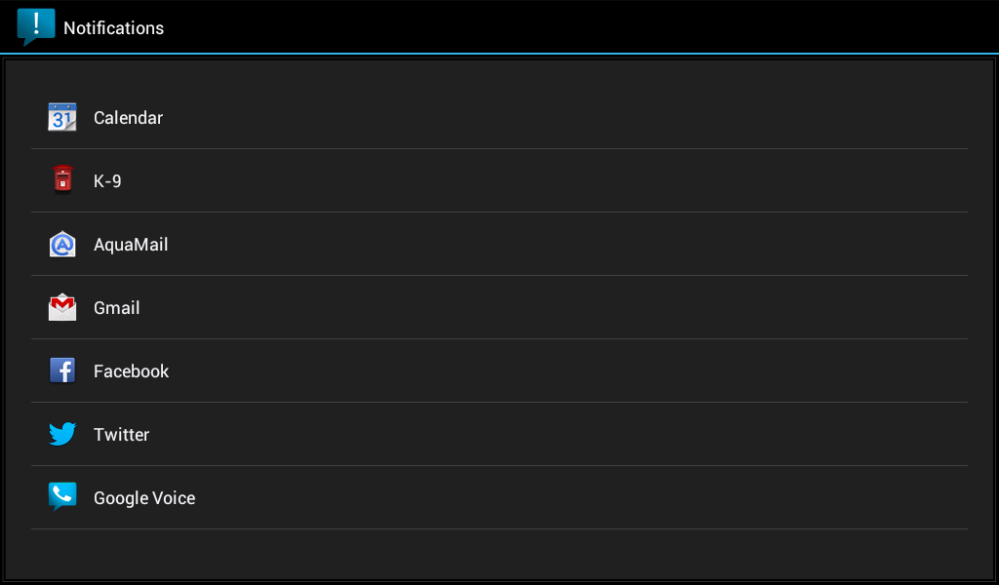Tap the Google Voice phone bubble icon
Image resolution: width=999 pixels, height=585 pixels.
coord(62,496)
